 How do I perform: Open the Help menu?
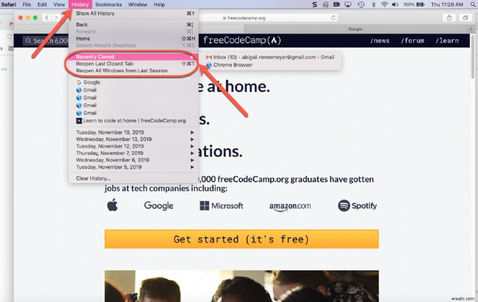point(159,4)
